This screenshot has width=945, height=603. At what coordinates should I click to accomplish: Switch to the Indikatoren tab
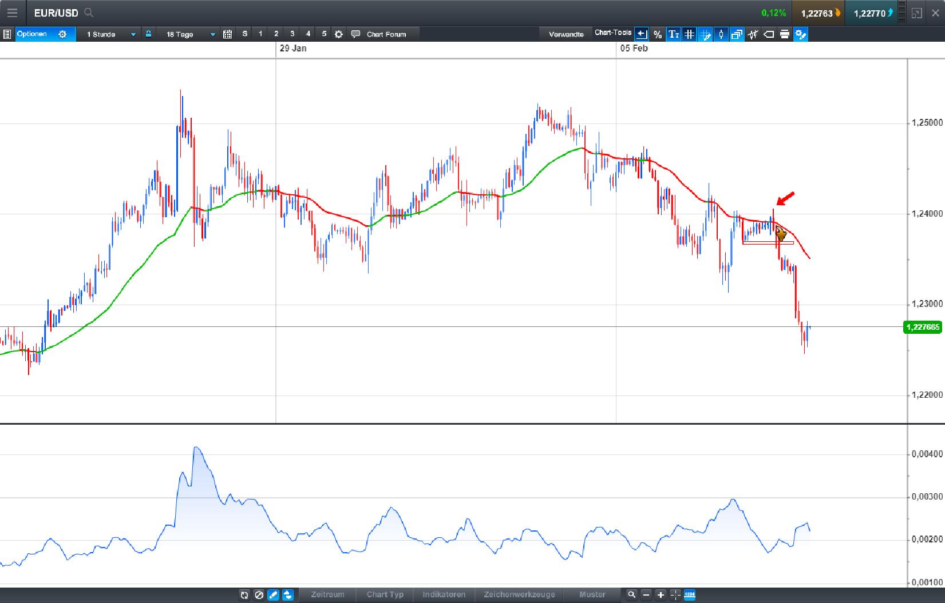(444, 595)
